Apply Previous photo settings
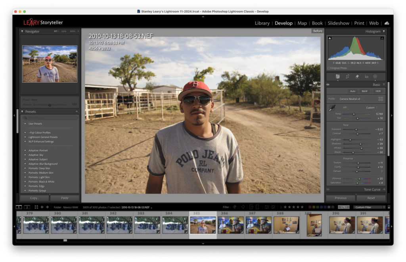 (341, 198)
